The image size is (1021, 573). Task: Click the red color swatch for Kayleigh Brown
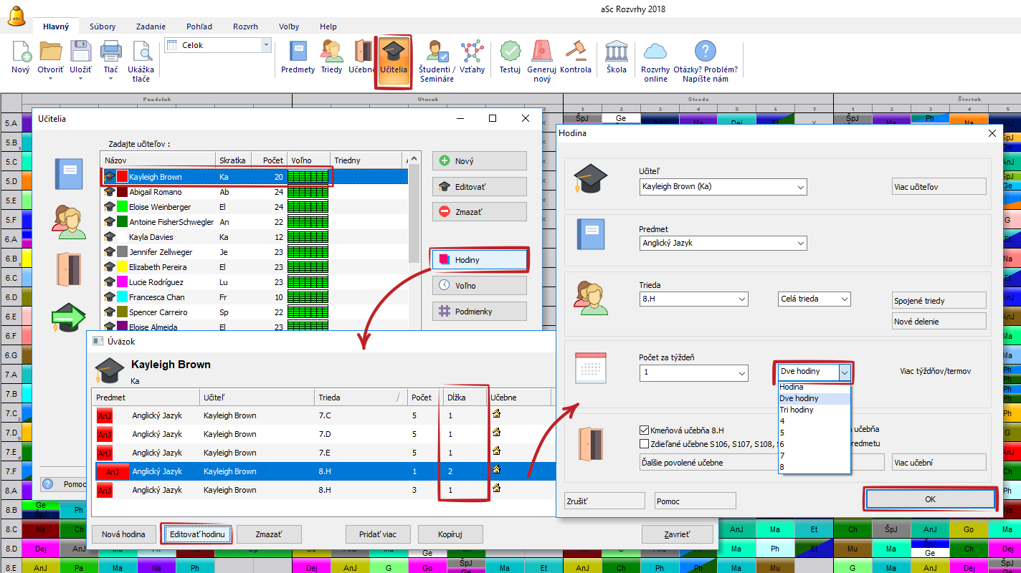tap(123, 177)
